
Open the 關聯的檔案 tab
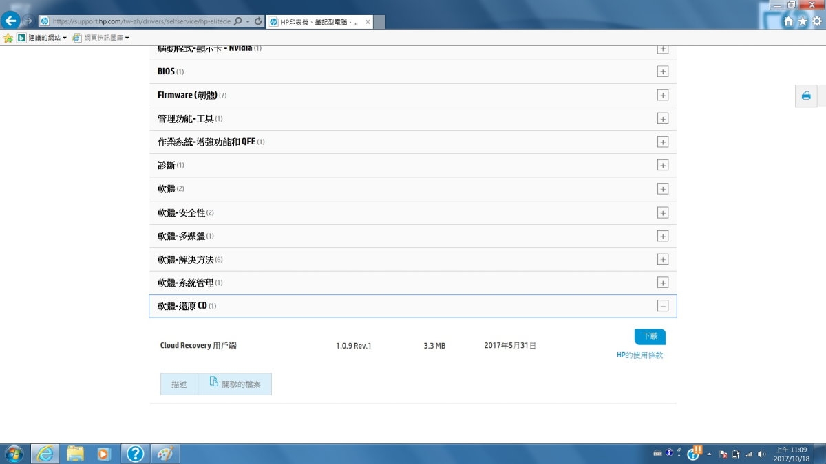[235, 384]
